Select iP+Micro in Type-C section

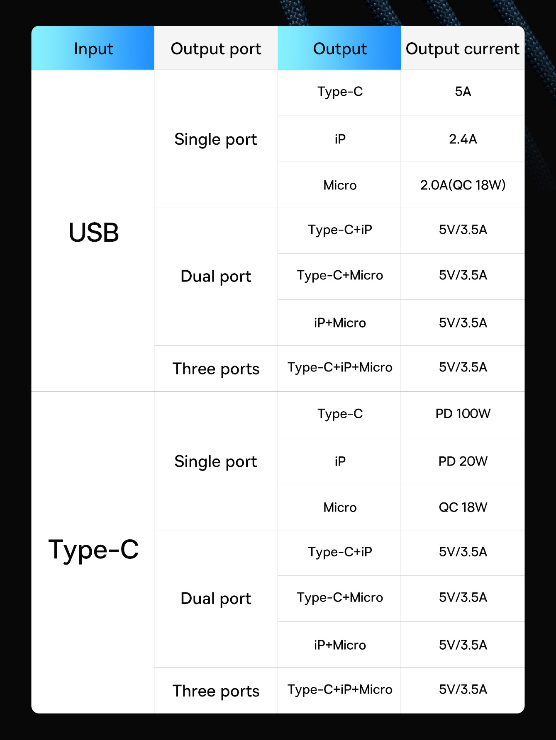tap(339, 645)
